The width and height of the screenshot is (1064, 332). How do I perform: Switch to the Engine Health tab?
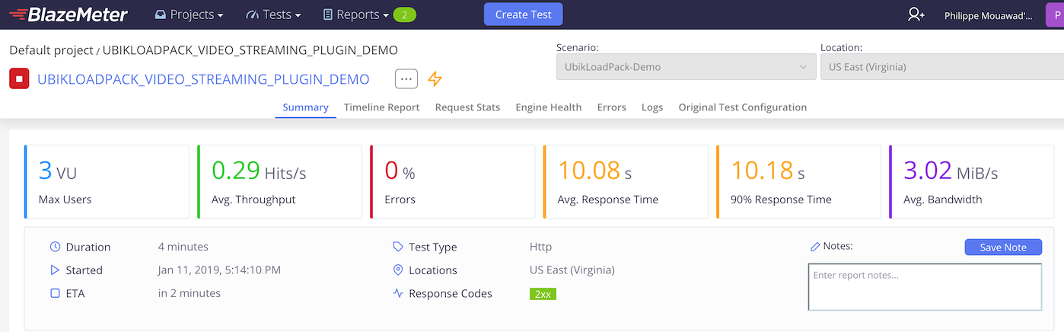[x=548, y=107]
